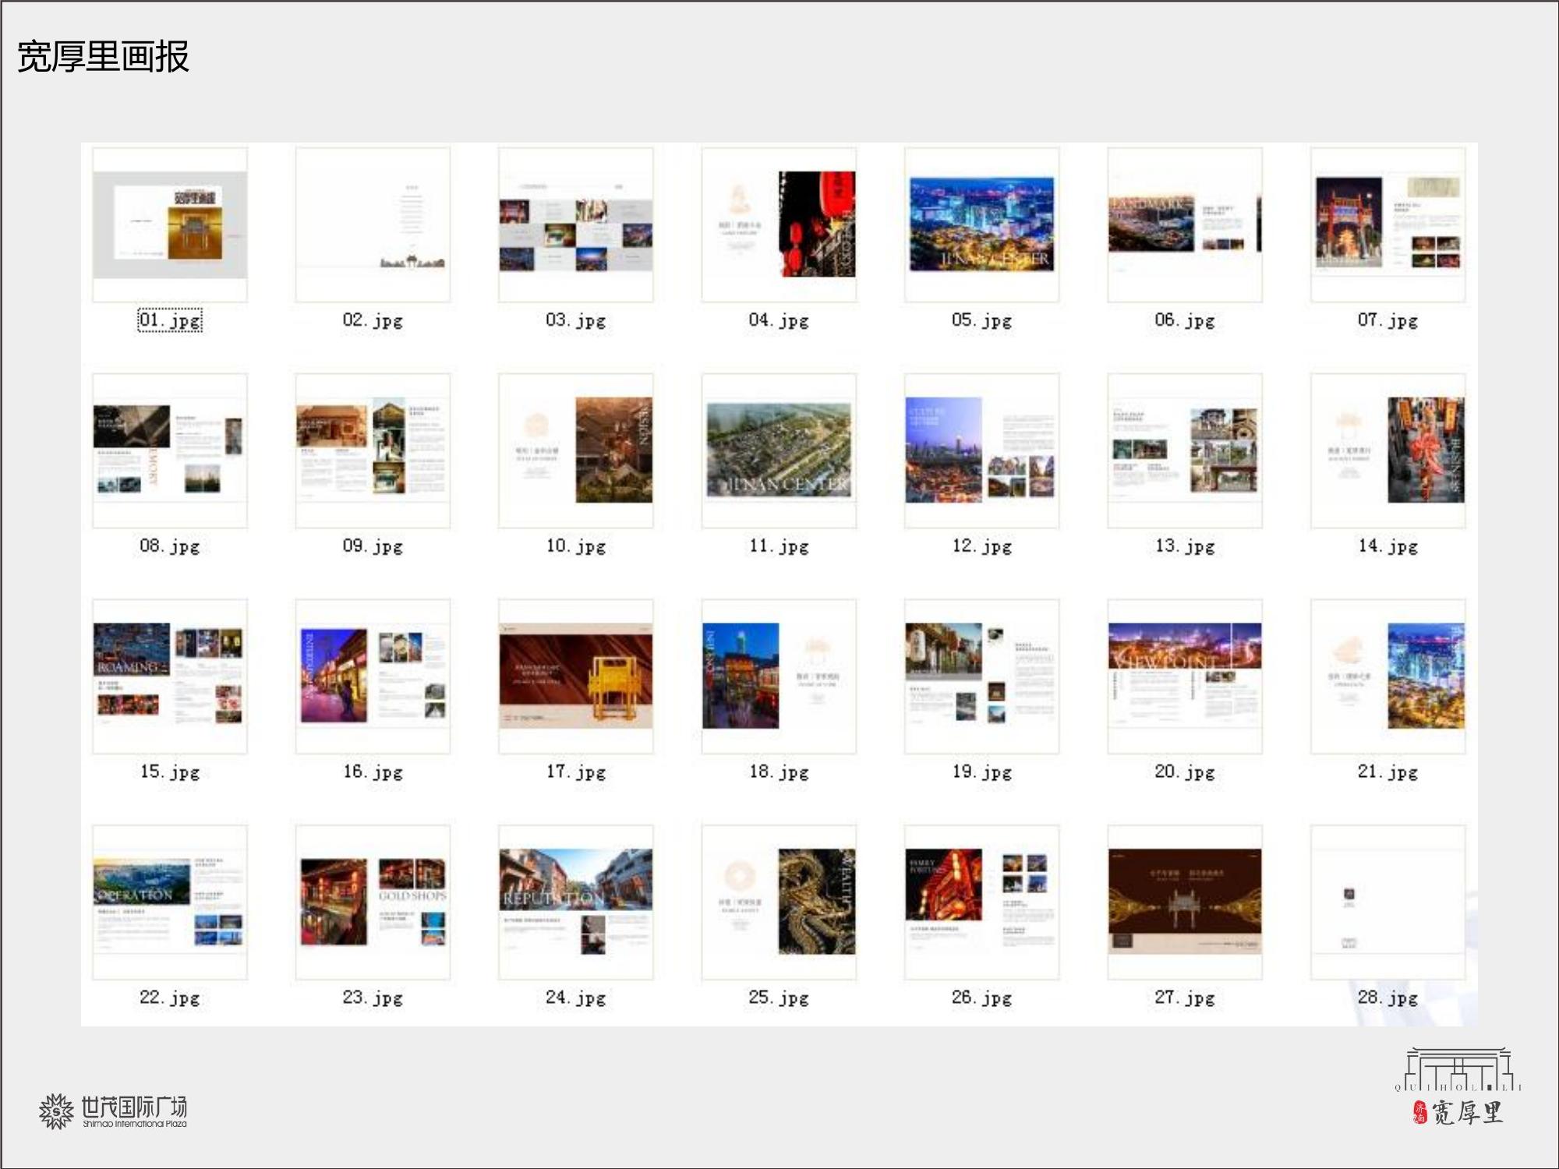Image resolution: width=1559 pixels, height=1169 pixels.
Task: Open the 14.jpg red lantern street thumbnail
Action: (x=1388, y=450)
